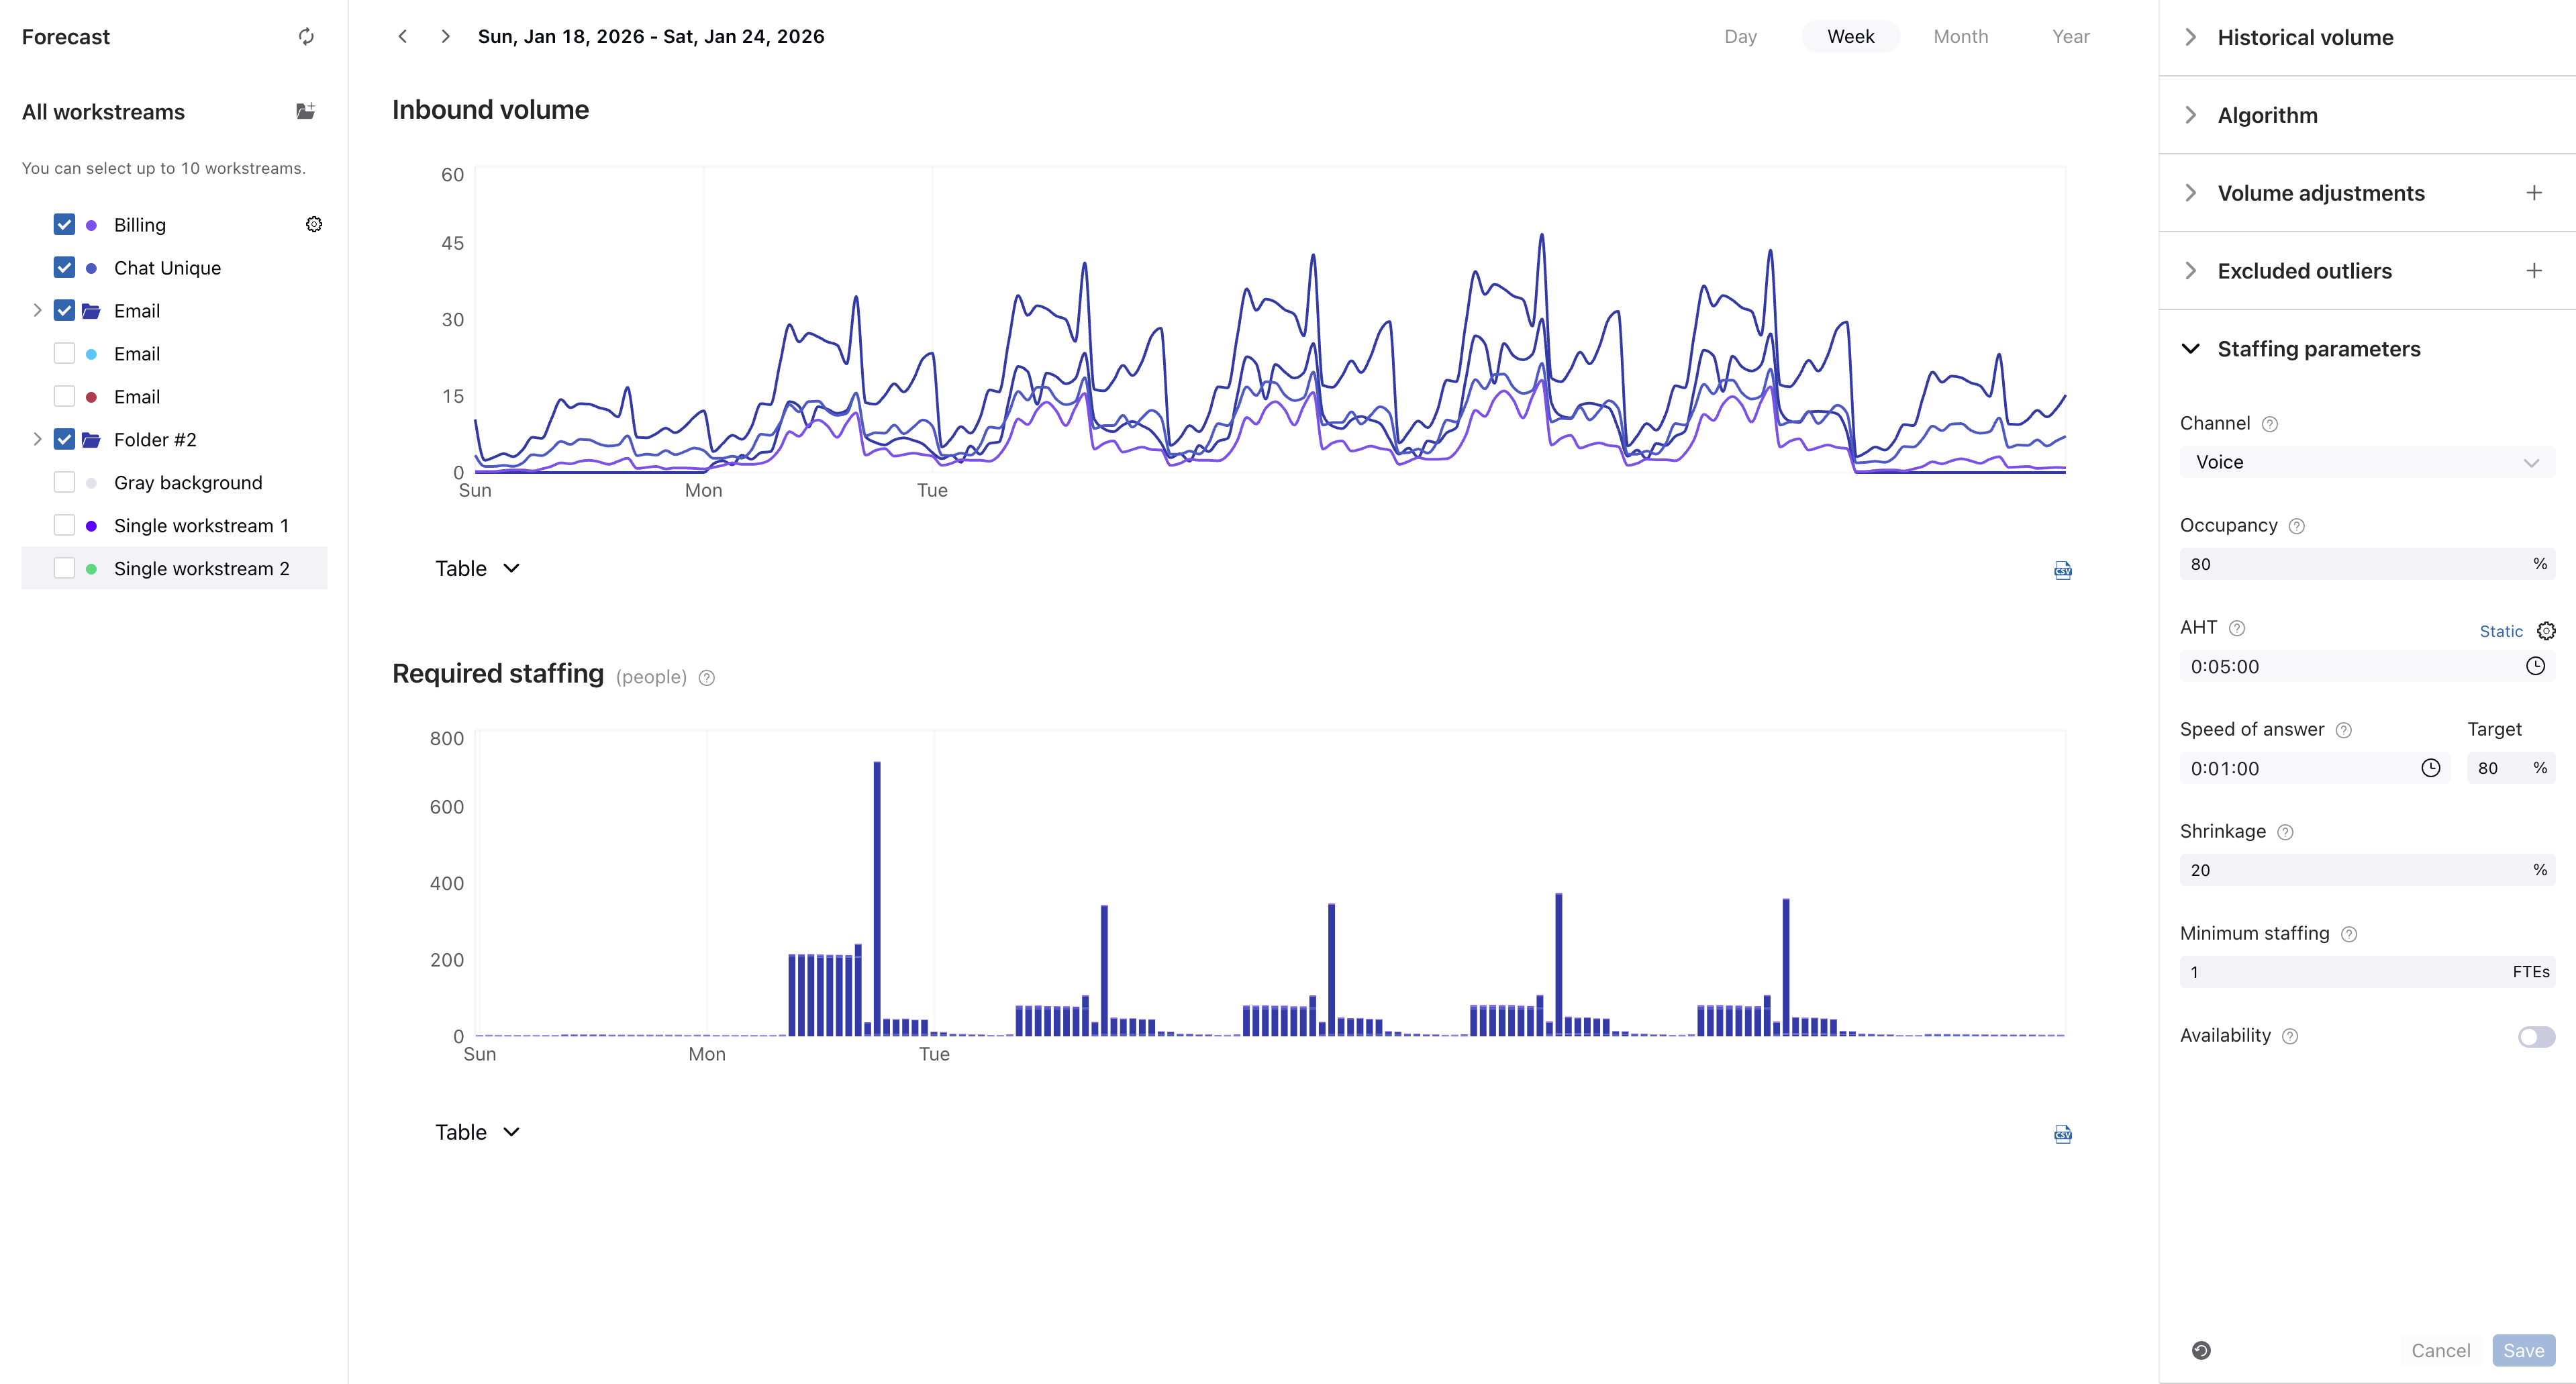Click the undo reset icon near Cancel
Screen dimensions: 2576x1384
tap(2201, 1350)
